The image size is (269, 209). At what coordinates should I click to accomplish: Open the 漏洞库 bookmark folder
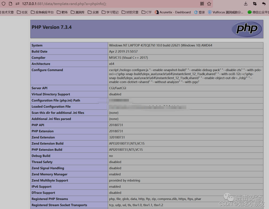pyautogui.click(x=77, y=12)
